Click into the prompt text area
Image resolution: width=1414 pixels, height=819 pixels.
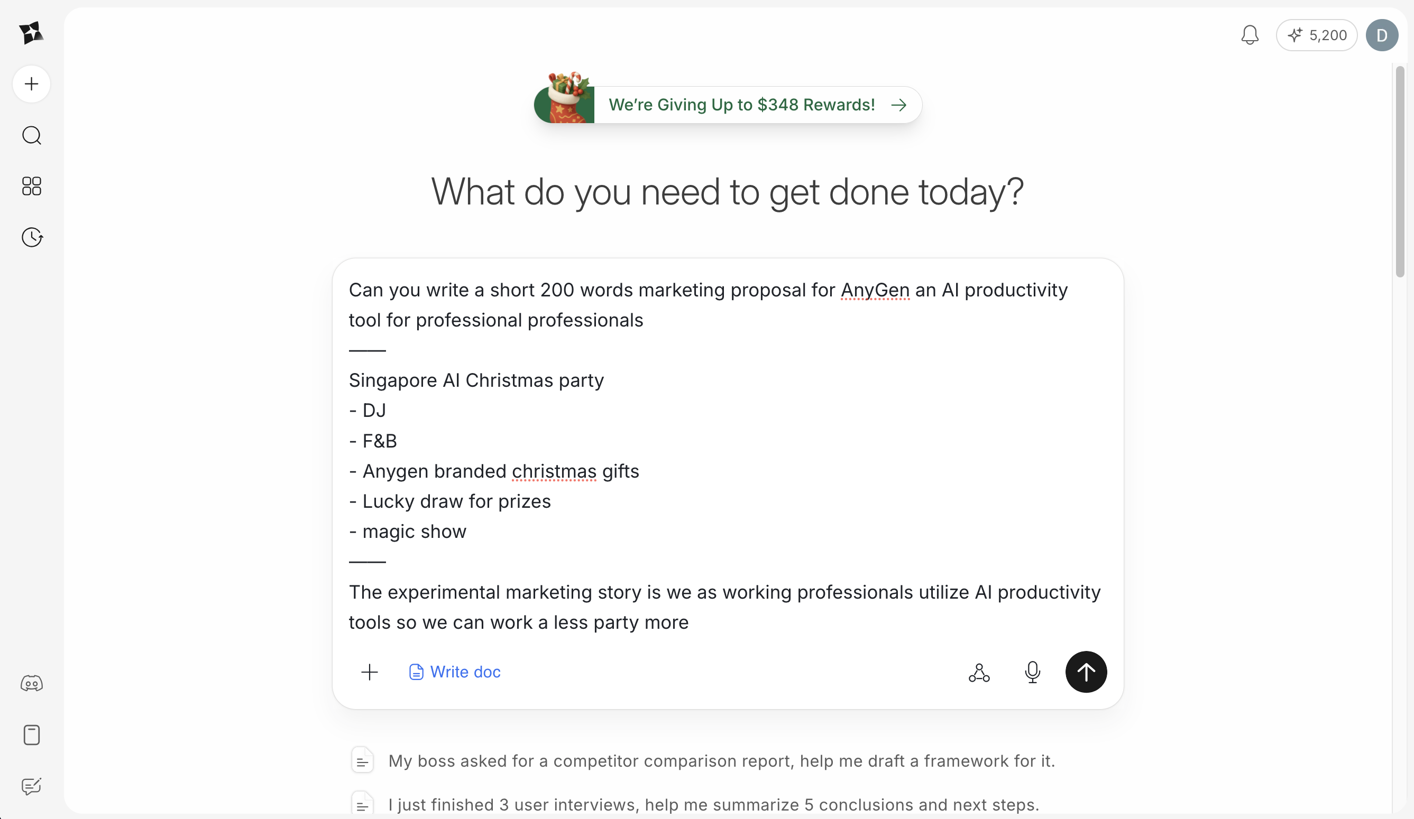click(x=727, y=454)
